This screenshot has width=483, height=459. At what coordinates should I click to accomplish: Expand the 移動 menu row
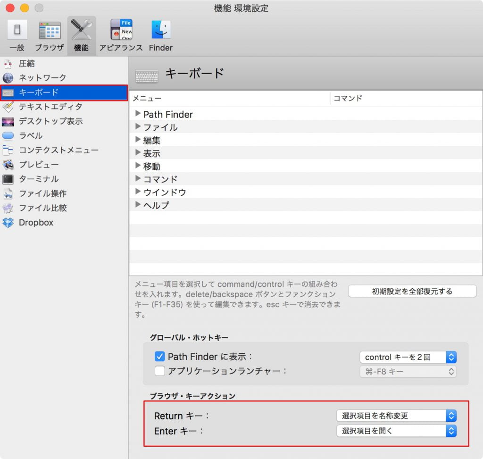[138, 166]
